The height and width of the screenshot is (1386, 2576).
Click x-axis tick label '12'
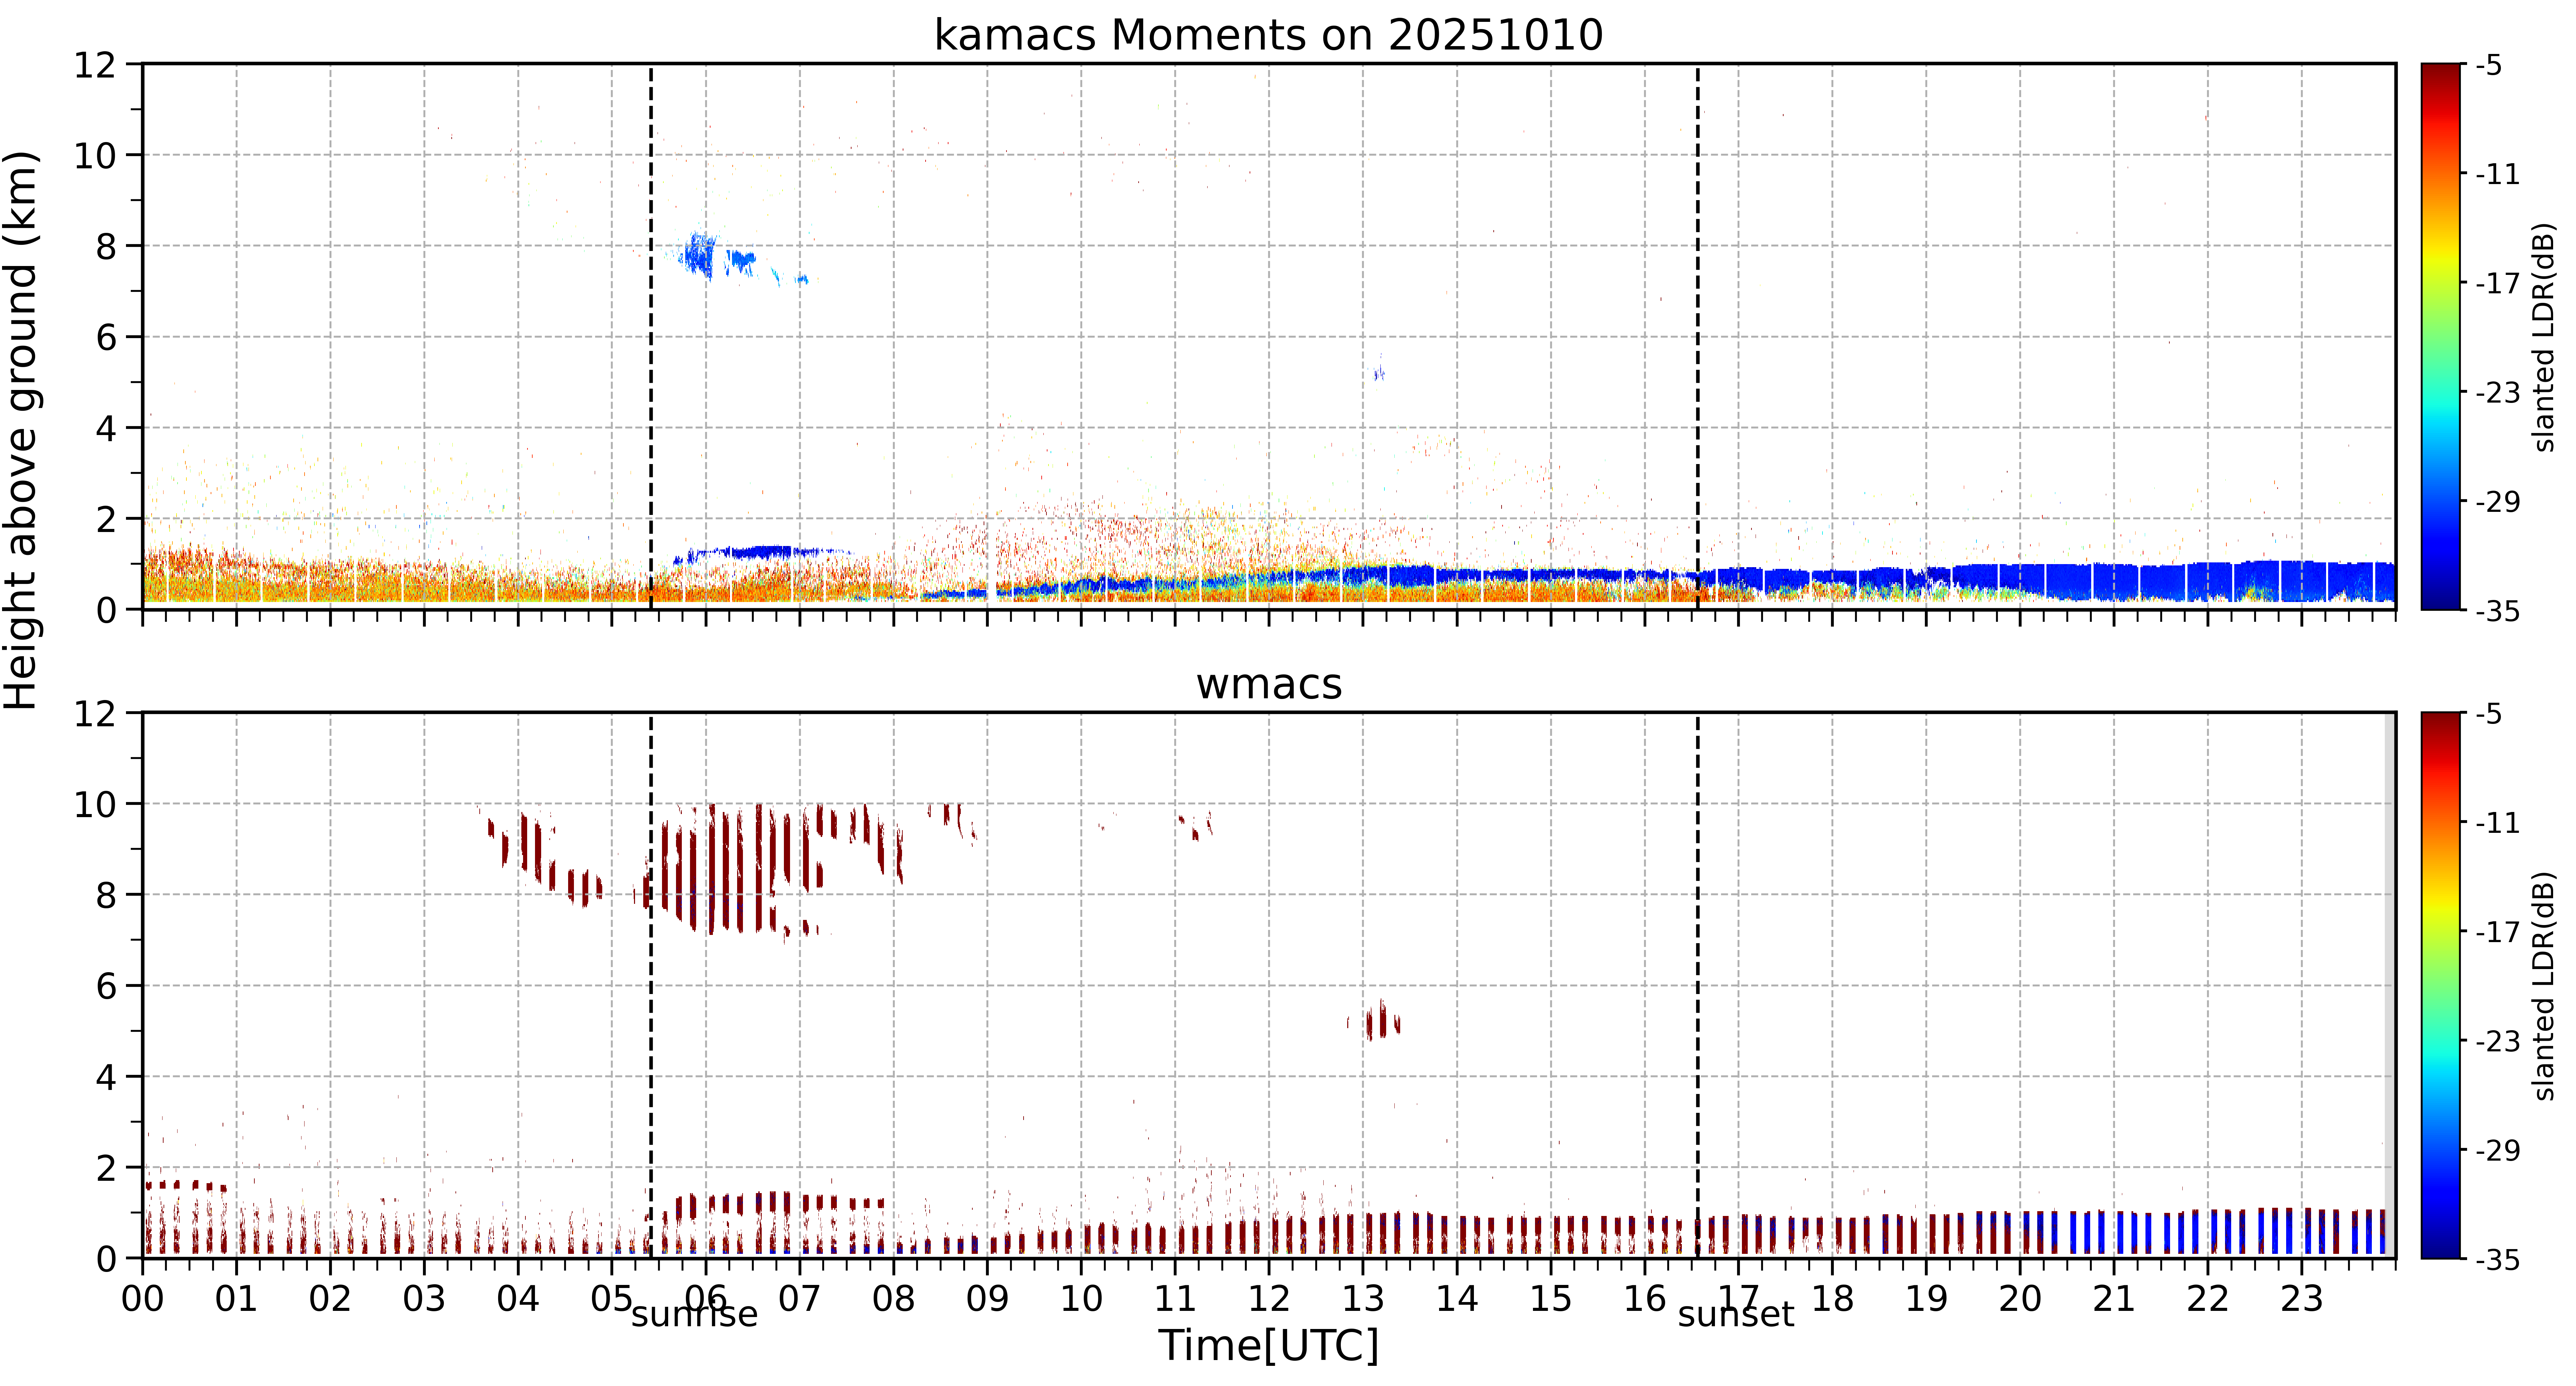1269,1299
